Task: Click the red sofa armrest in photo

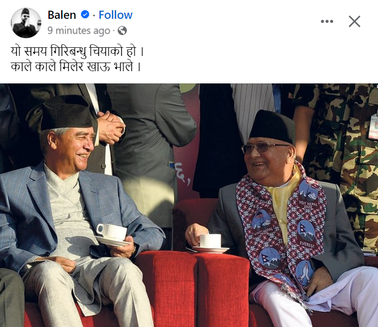Action: click(193, 286)
